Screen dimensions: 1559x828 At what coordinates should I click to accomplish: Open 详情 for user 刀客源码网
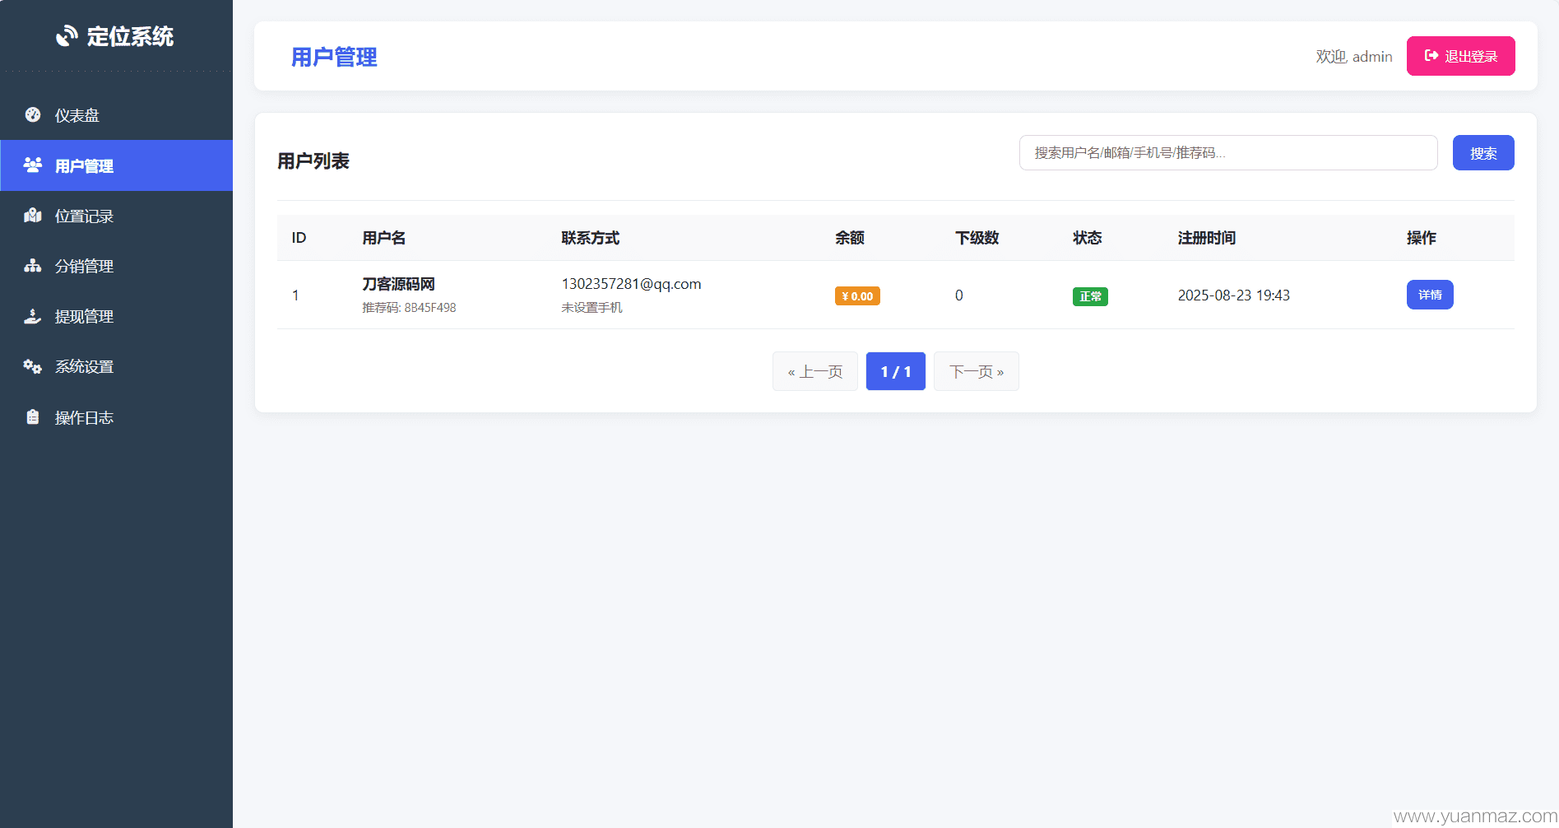[x=1429, y=295]
